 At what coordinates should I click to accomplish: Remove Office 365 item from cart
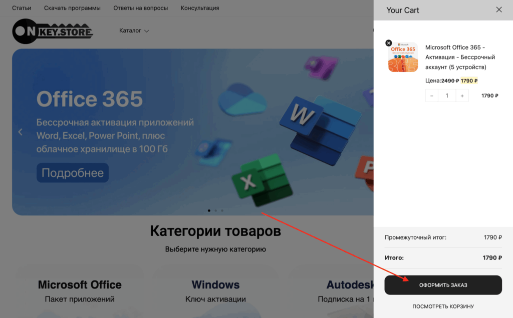click(x=389, y=43)
